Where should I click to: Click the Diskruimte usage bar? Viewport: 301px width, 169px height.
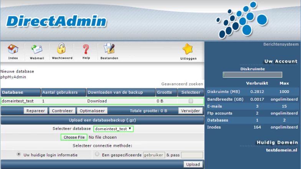(253, 75)
